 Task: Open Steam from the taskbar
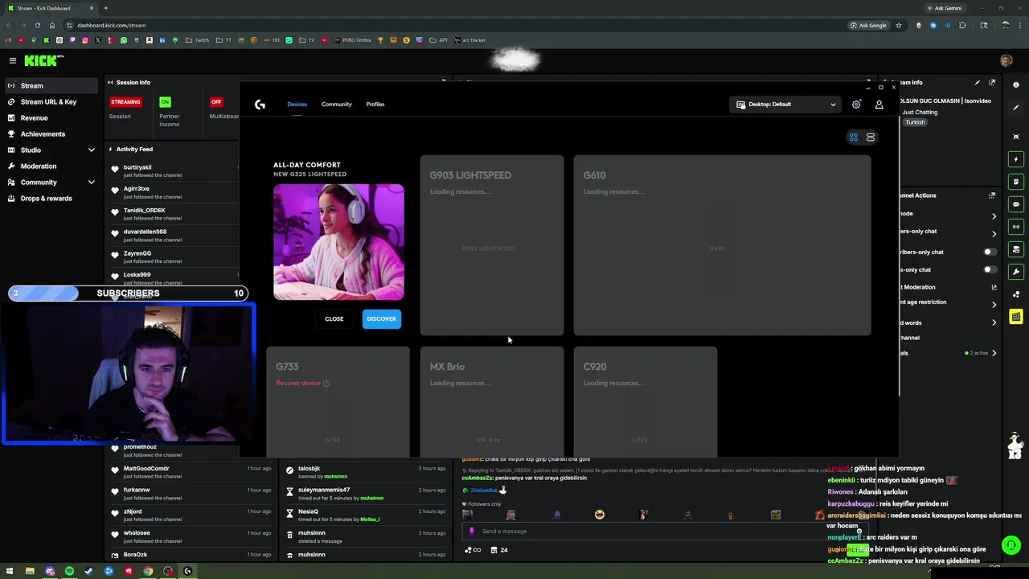(89, 571)
